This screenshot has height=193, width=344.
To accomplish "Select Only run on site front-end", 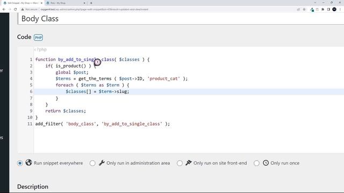I will click(180, 163).
